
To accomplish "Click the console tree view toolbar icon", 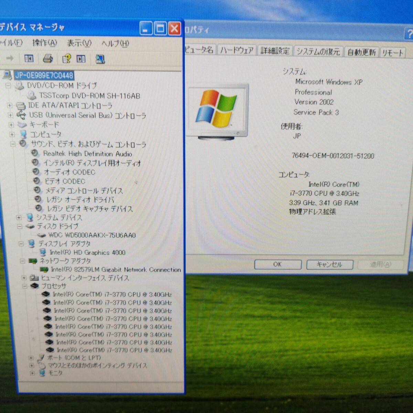I will (29, 59).
